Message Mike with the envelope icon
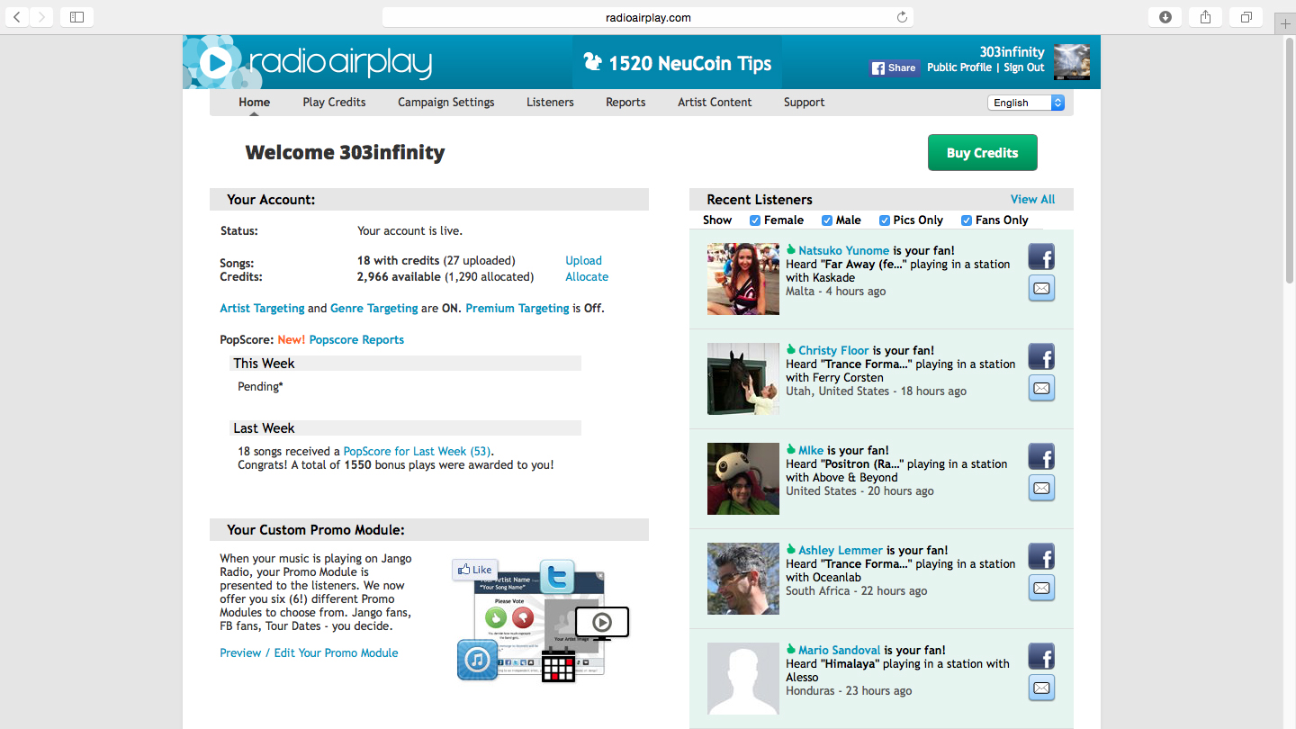The width and height of the screenshot is (1296, 729). pyautogui.click(x=1041, y=488)
